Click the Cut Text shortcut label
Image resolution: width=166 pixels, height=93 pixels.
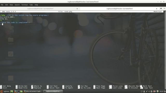click(53, 86)
